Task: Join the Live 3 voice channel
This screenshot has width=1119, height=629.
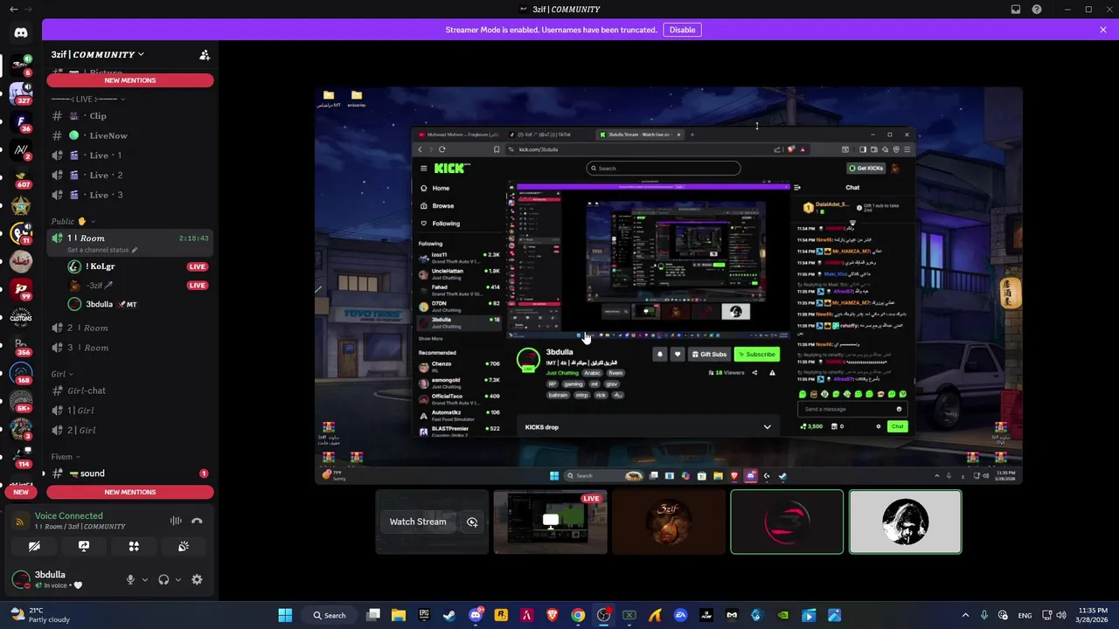Action: (x=130, y=195)
